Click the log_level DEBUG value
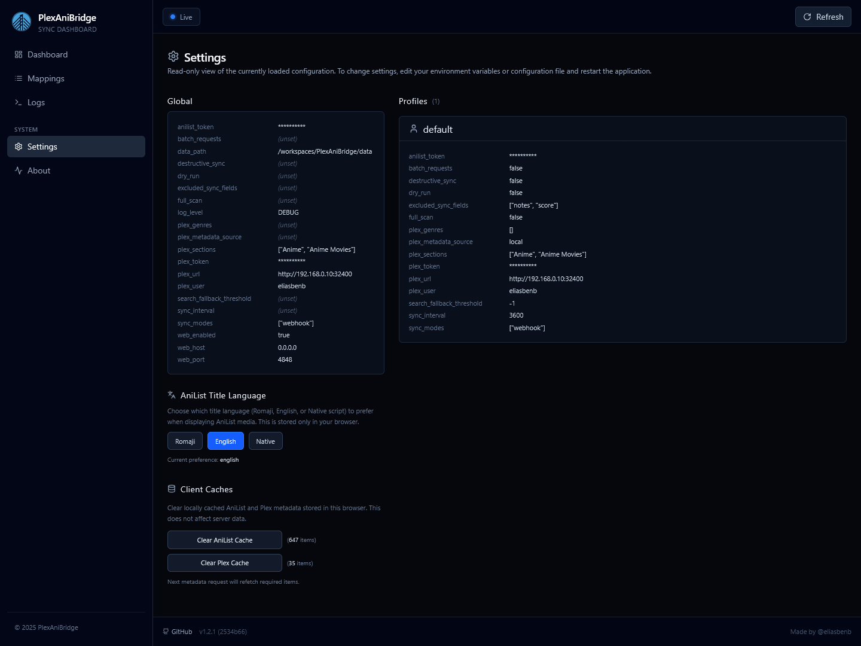The image size is (861, 646). [288, 212]
